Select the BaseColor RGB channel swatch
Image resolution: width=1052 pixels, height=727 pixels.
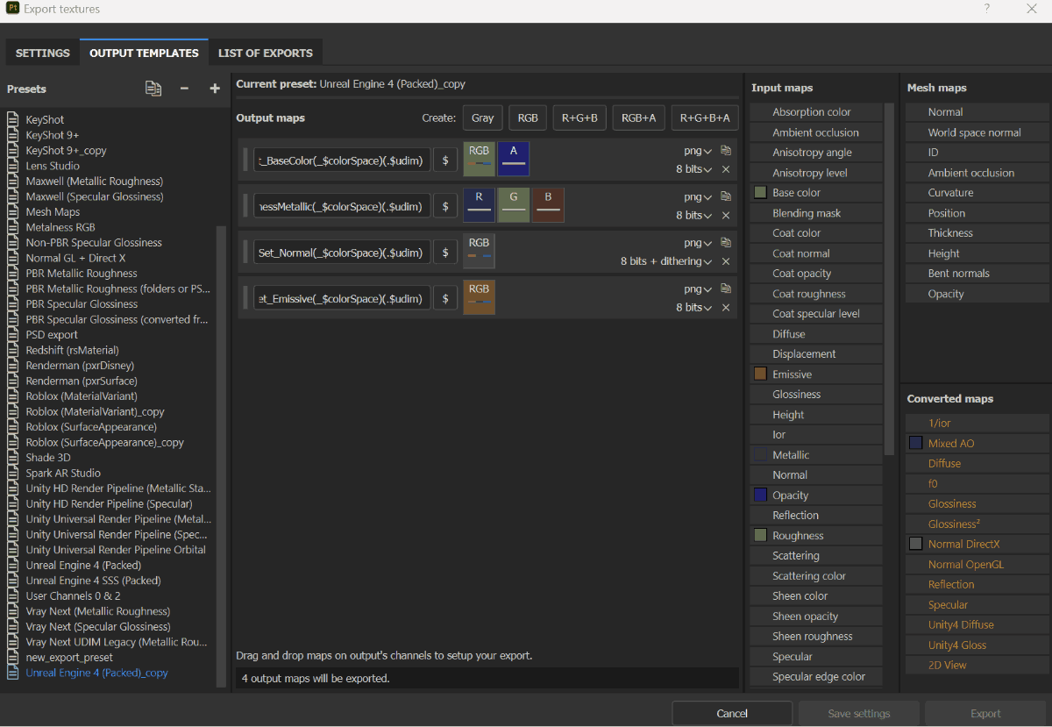click(479, 160)
